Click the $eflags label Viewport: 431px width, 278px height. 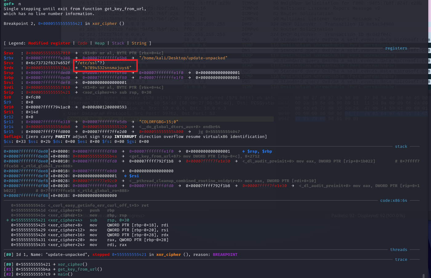[x=12, y=137]
